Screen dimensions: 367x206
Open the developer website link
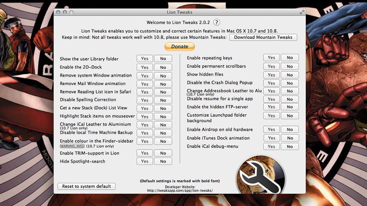click(x=180, y=190)
